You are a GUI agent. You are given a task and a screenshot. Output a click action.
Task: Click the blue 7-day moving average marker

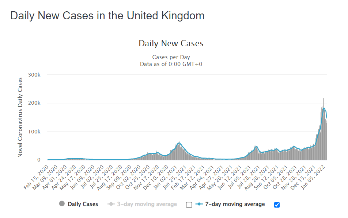pyautogui.click(x=200, y=204)
